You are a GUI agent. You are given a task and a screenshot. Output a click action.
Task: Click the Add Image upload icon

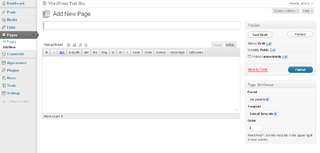[68, 45]
